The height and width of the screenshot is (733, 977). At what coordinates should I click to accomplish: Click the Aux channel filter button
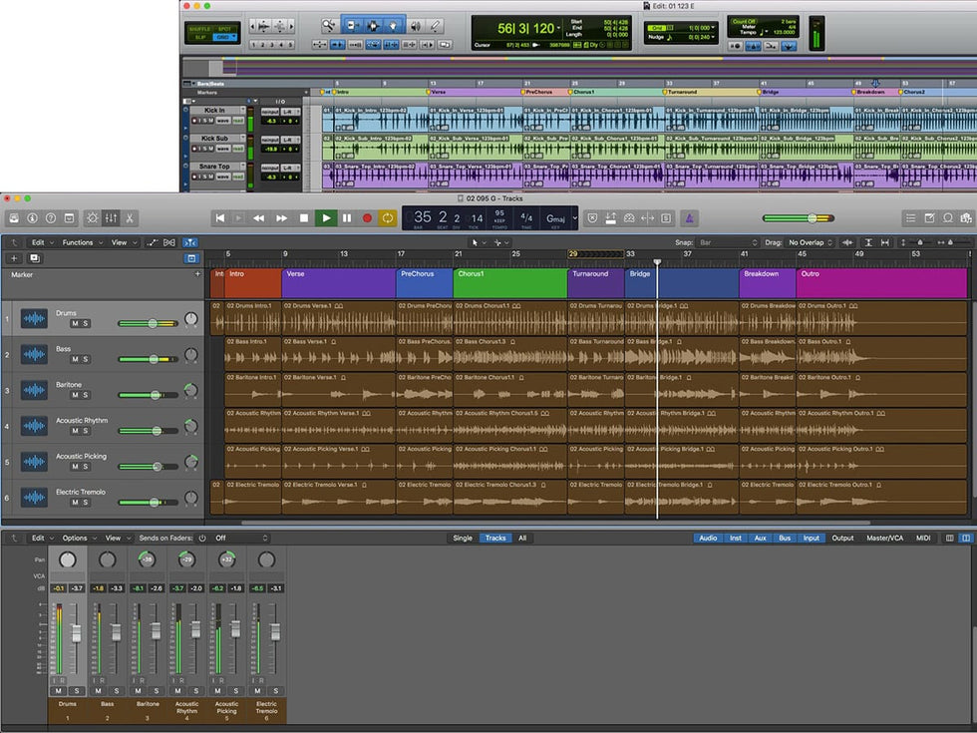click(x=760, y=538)
